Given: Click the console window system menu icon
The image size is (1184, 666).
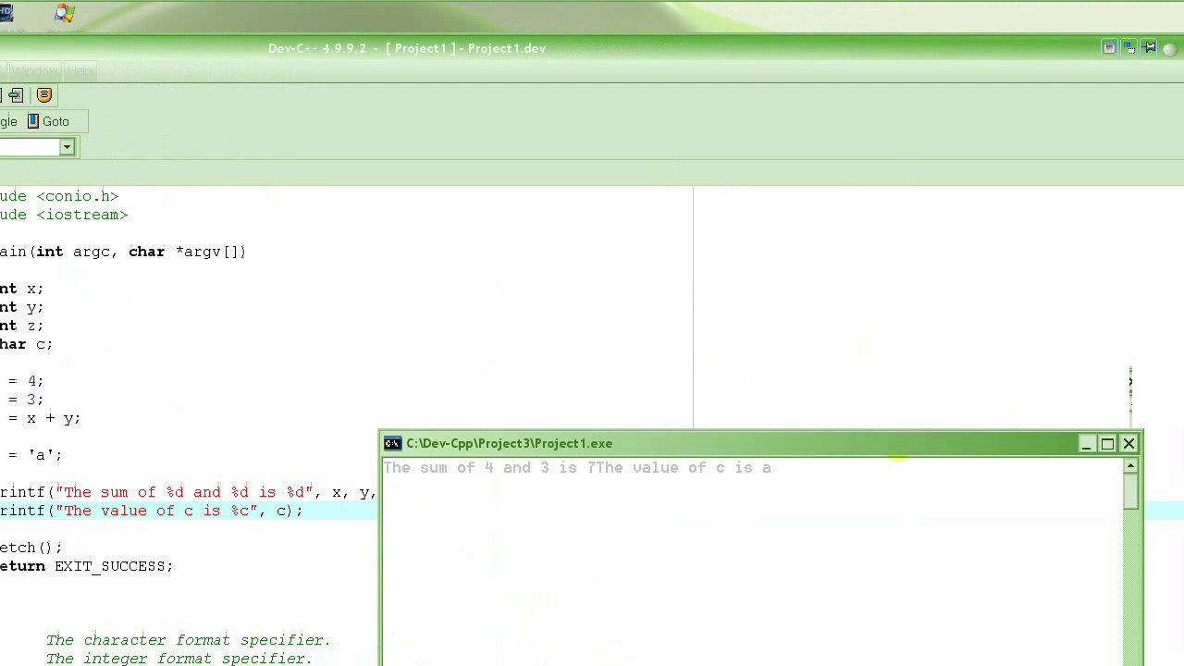Looking at the screenshot, I should pyautogui.click(x=392, y=443).
